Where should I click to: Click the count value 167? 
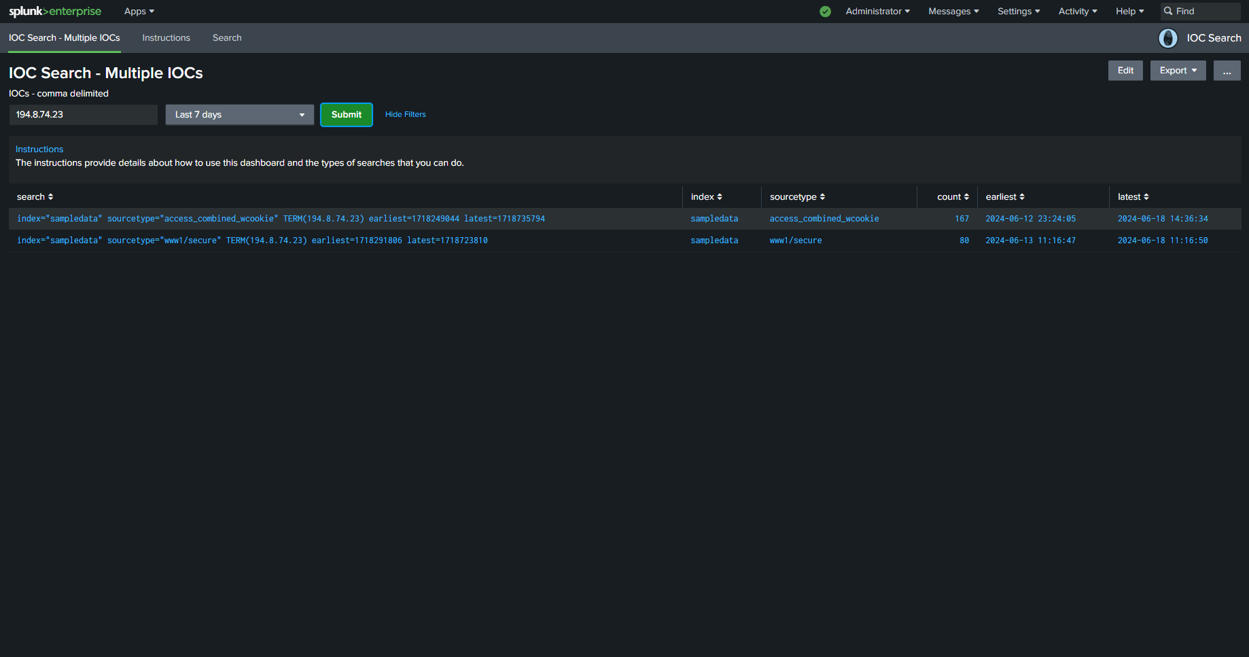[962, 219]
